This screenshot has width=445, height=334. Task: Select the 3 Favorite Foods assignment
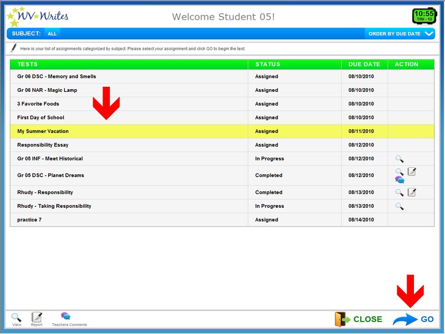(x=222, y=103)
